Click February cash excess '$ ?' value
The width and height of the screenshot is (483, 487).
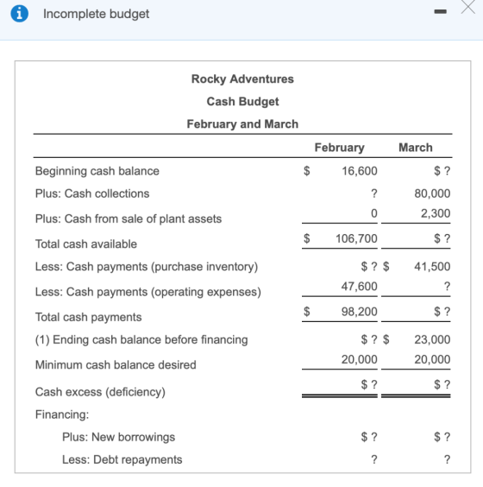[369, 384]
